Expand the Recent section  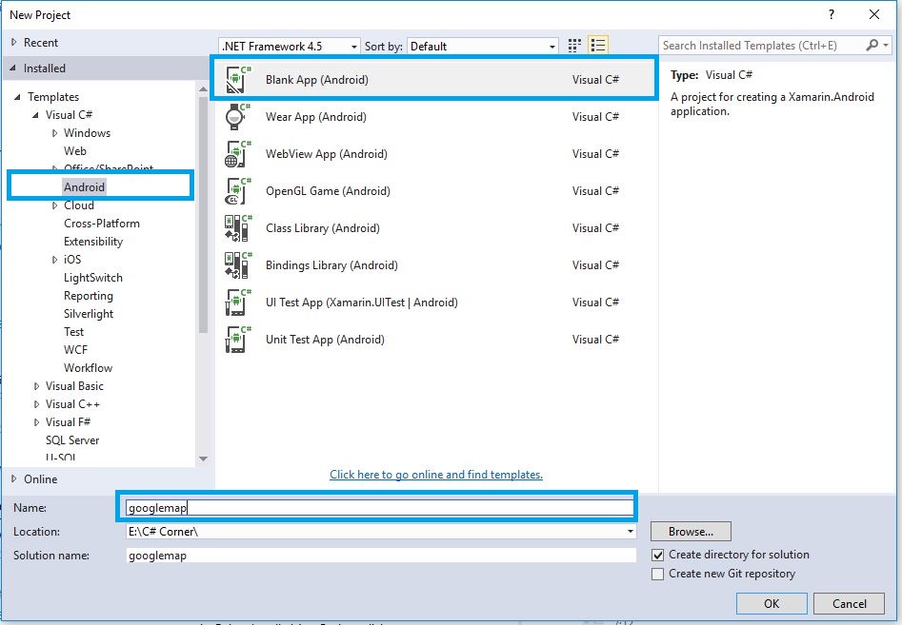click(13, 43)
